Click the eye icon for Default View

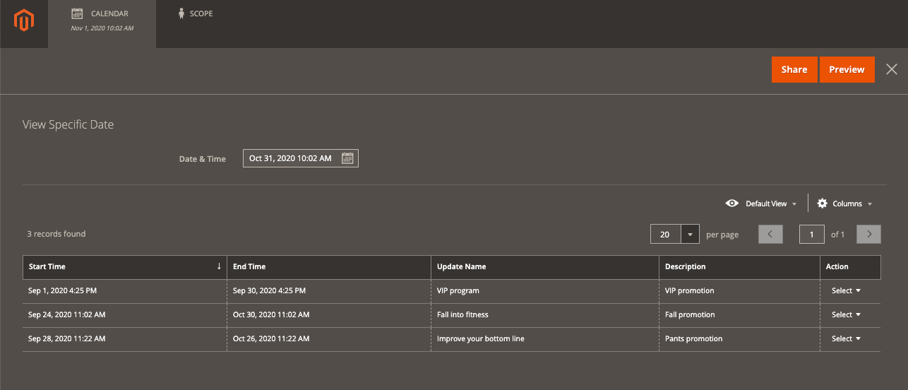[732, 203]
